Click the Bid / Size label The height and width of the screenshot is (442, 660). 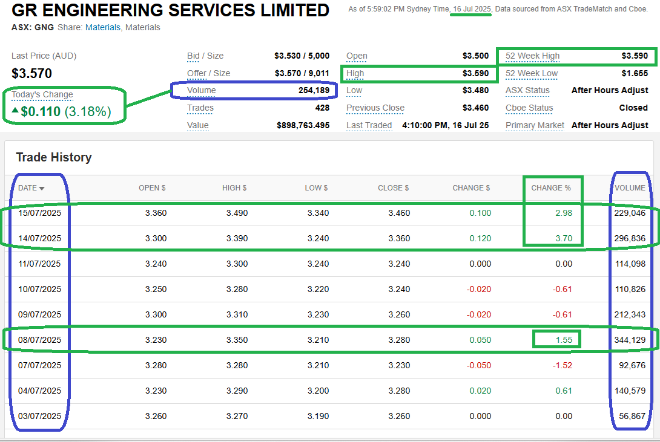(205, 56)
